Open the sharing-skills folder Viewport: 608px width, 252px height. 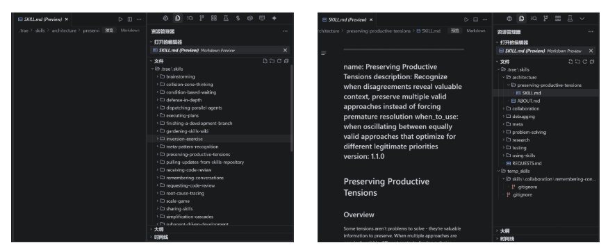pyautogui.click(x=219, y=208)
